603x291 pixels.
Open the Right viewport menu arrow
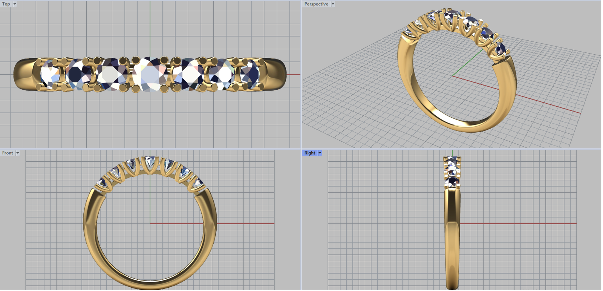coord(320,153)
